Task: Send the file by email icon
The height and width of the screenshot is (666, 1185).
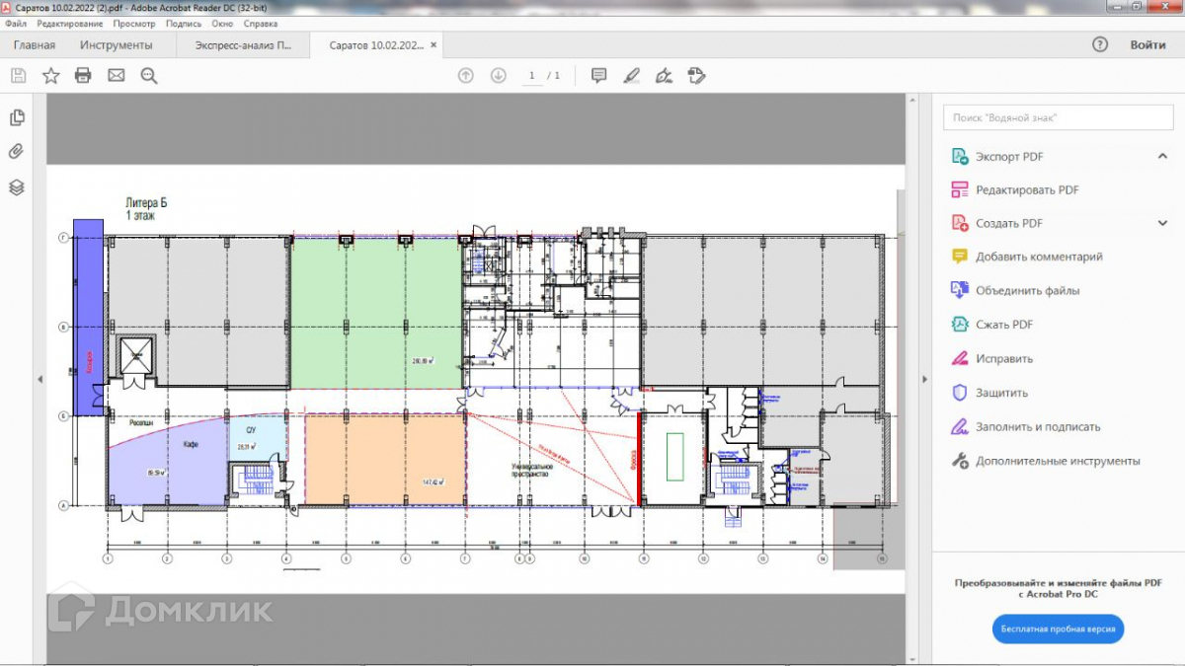Action: (117, 76)
